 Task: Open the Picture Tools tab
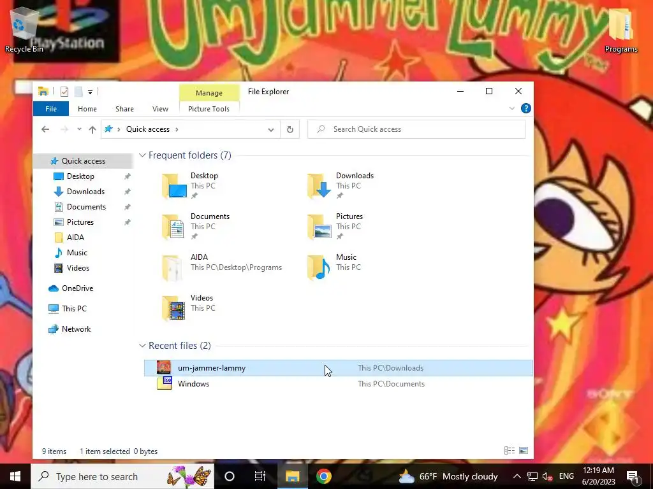pyautogui.click(x=209, y=109)
